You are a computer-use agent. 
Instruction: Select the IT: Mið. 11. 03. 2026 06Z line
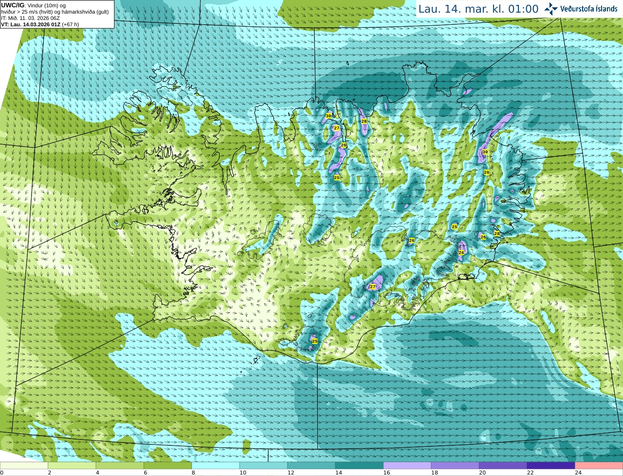pyautogui.click(x=30, y=18)
